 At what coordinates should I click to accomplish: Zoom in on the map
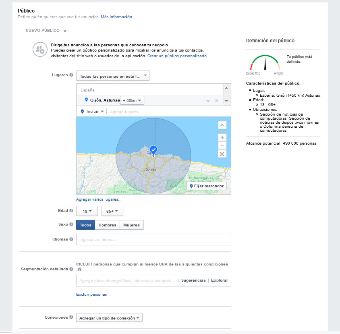click(x=222, y=137)
